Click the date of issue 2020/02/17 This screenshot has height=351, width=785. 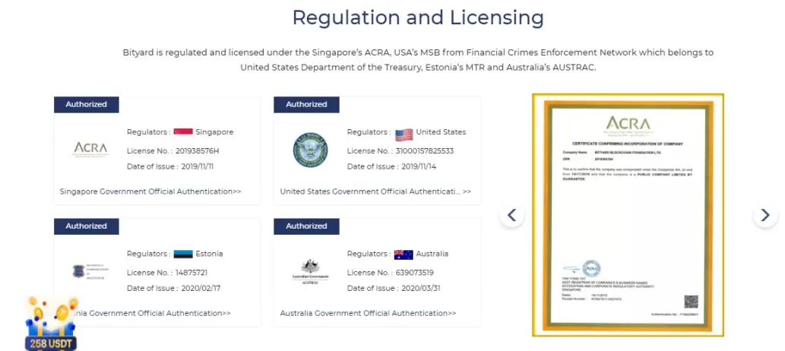tap(199, 288)
